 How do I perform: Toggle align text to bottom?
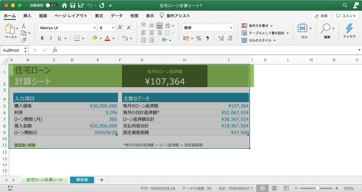pyautogui.click(x=159, y=25)
